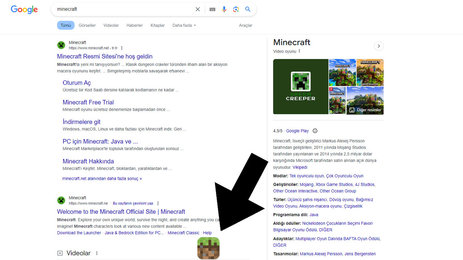
Task: Click the Üçüncü şahıs nişancı genre link
Action: [308, 200]
